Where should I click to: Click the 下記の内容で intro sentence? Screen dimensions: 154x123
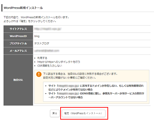tap(36, 17)
